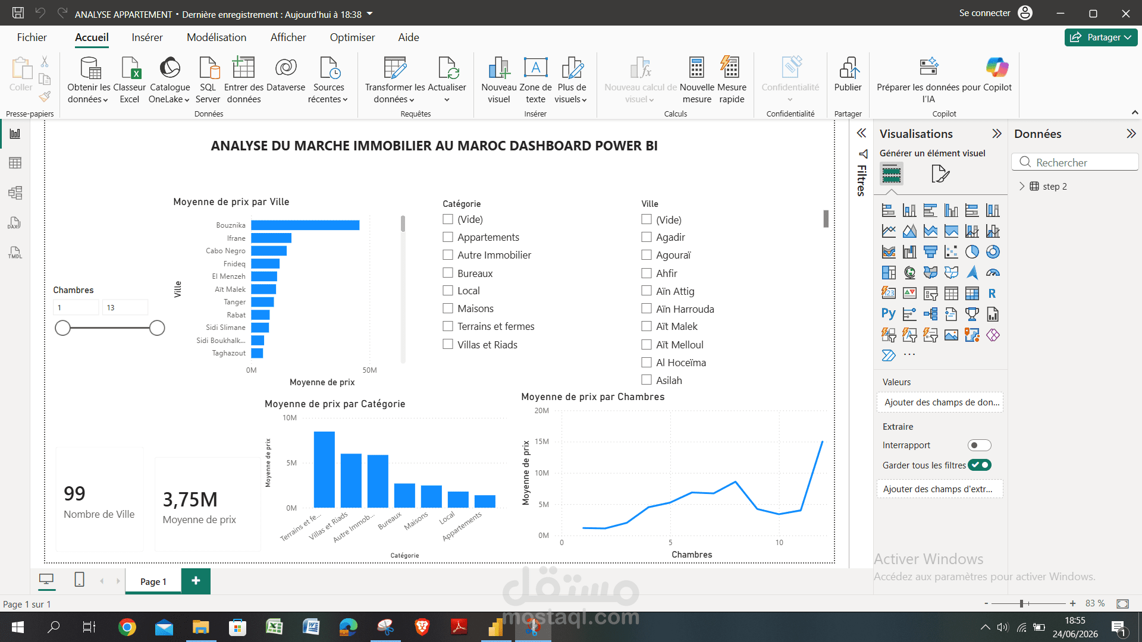The width and height of the screenshot is (1142, 642).
Task: Click the Mesure rapide icon
Action: pyautogui.click(x=732, y=80)
